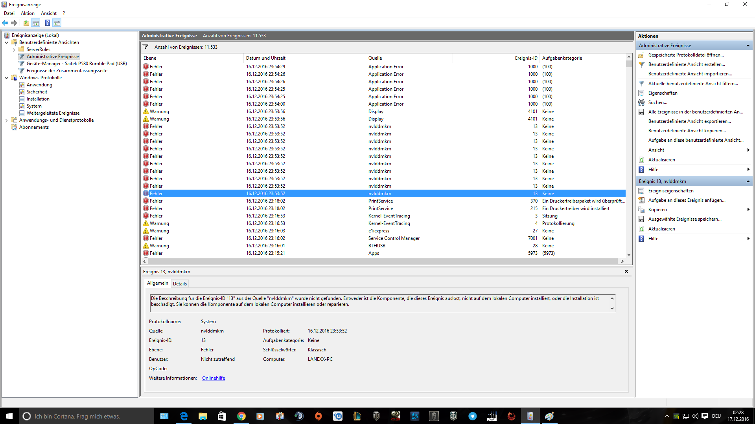This screenshot has width=755, height=424.
Task: Click the horizontal scrollbar right arrow of event list
Action: click(x=622, y=261)
